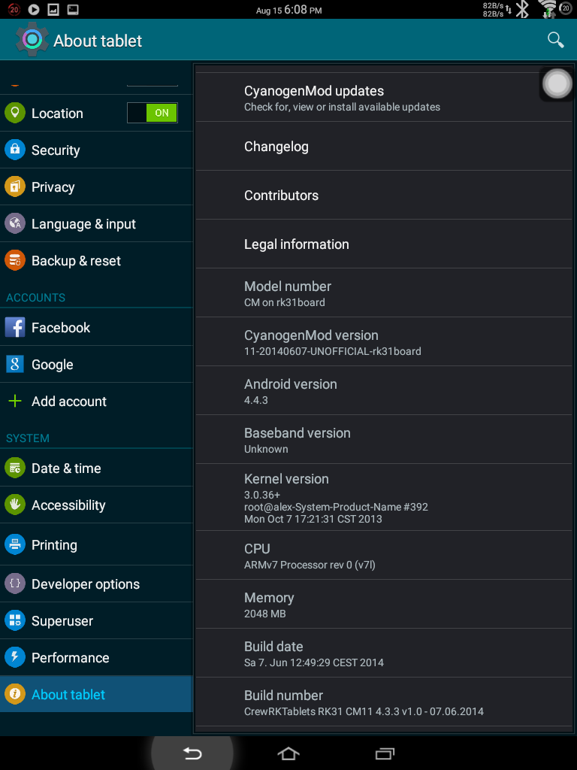
Task: Tap the partially hidden toggle above Location
Action: pos(152,83)
